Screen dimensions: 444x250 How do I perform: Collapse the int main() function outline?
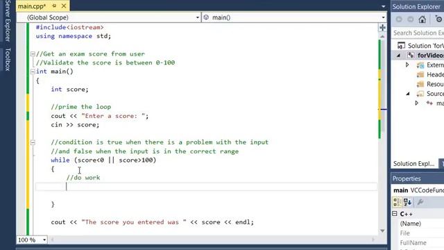[x=33, y=72]
